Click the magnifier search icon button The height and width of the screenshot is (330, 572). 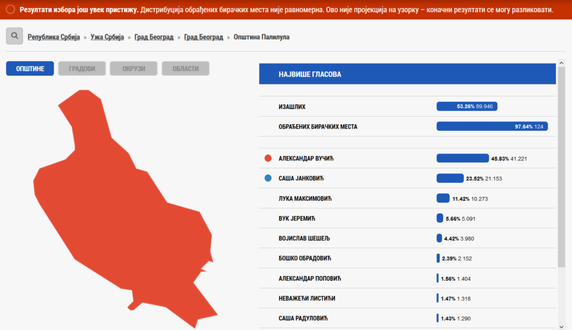[x=15, y=36]
